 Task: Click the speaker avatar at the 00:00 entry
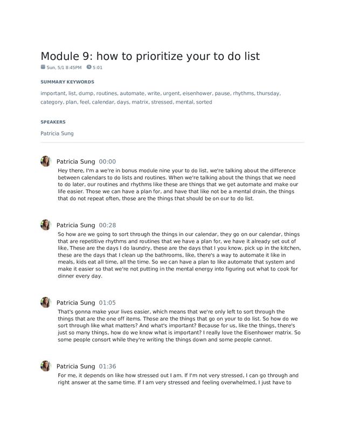tap(45, 161)
